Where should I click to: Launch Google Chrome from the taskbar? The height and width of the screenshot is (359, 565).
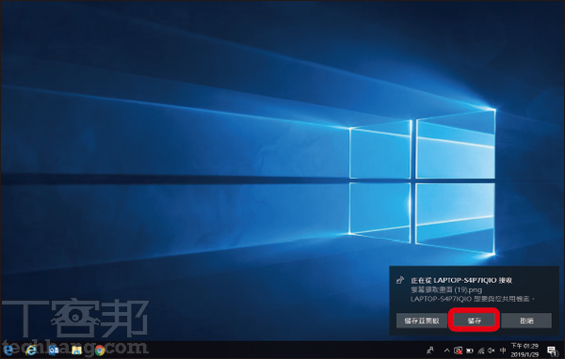click(x=100, y=350)
